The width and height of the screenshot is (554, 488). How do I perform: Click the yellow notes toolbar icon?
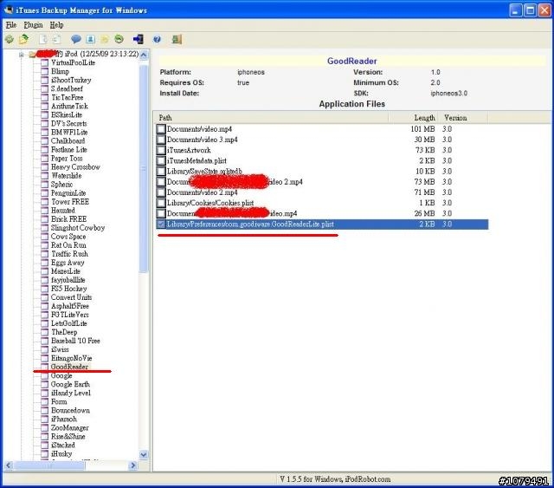coord(105,39)
